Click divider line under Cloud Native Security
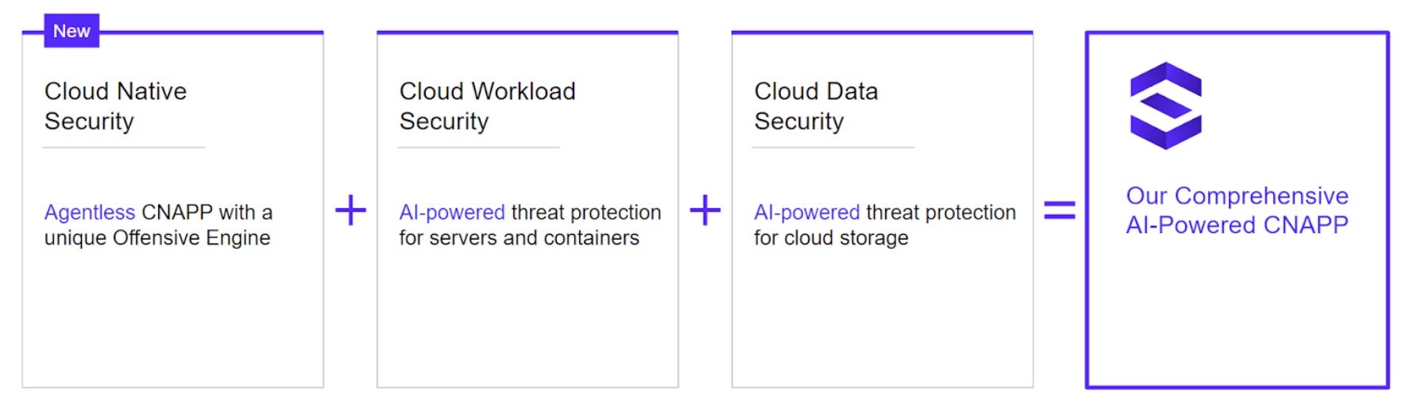 point(123,148)
